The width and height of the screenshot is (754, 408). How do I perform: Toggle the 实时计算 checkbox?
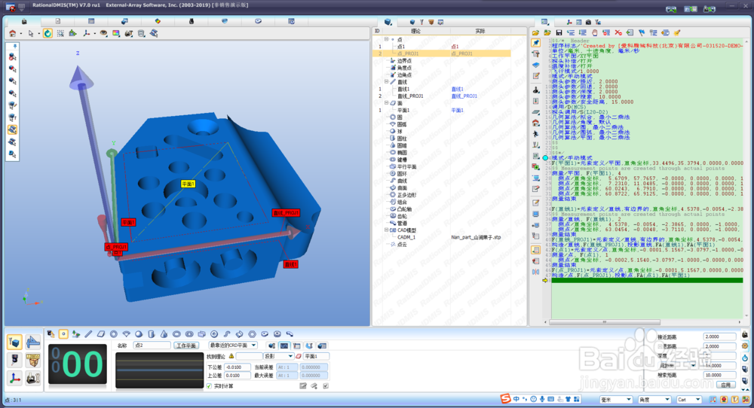209,386
